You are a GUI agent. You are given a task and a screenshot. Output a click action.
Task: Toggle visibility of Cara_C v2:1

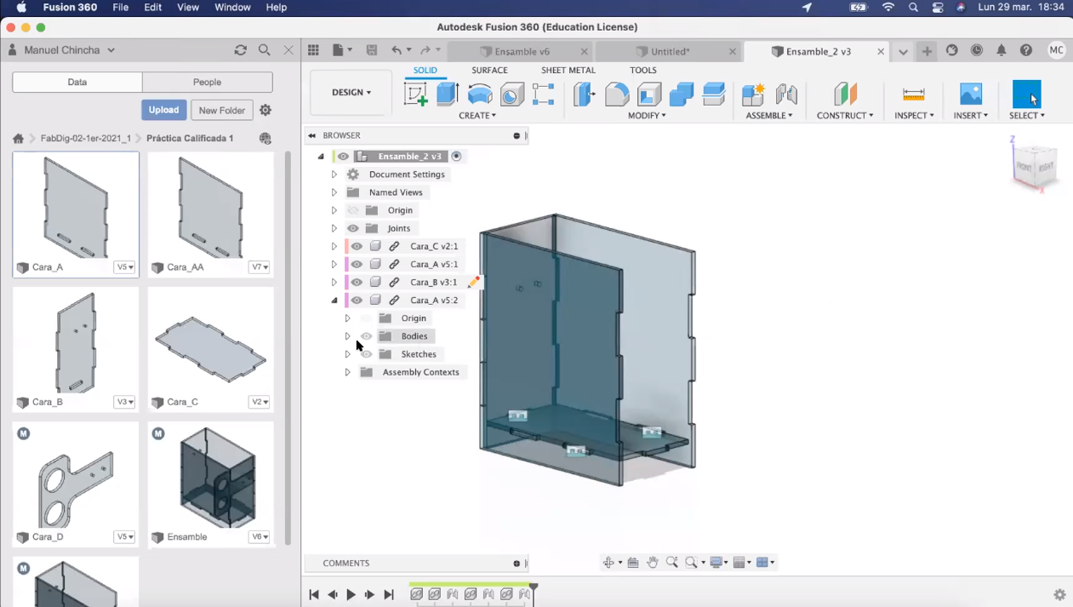click(x=357, y=246)
